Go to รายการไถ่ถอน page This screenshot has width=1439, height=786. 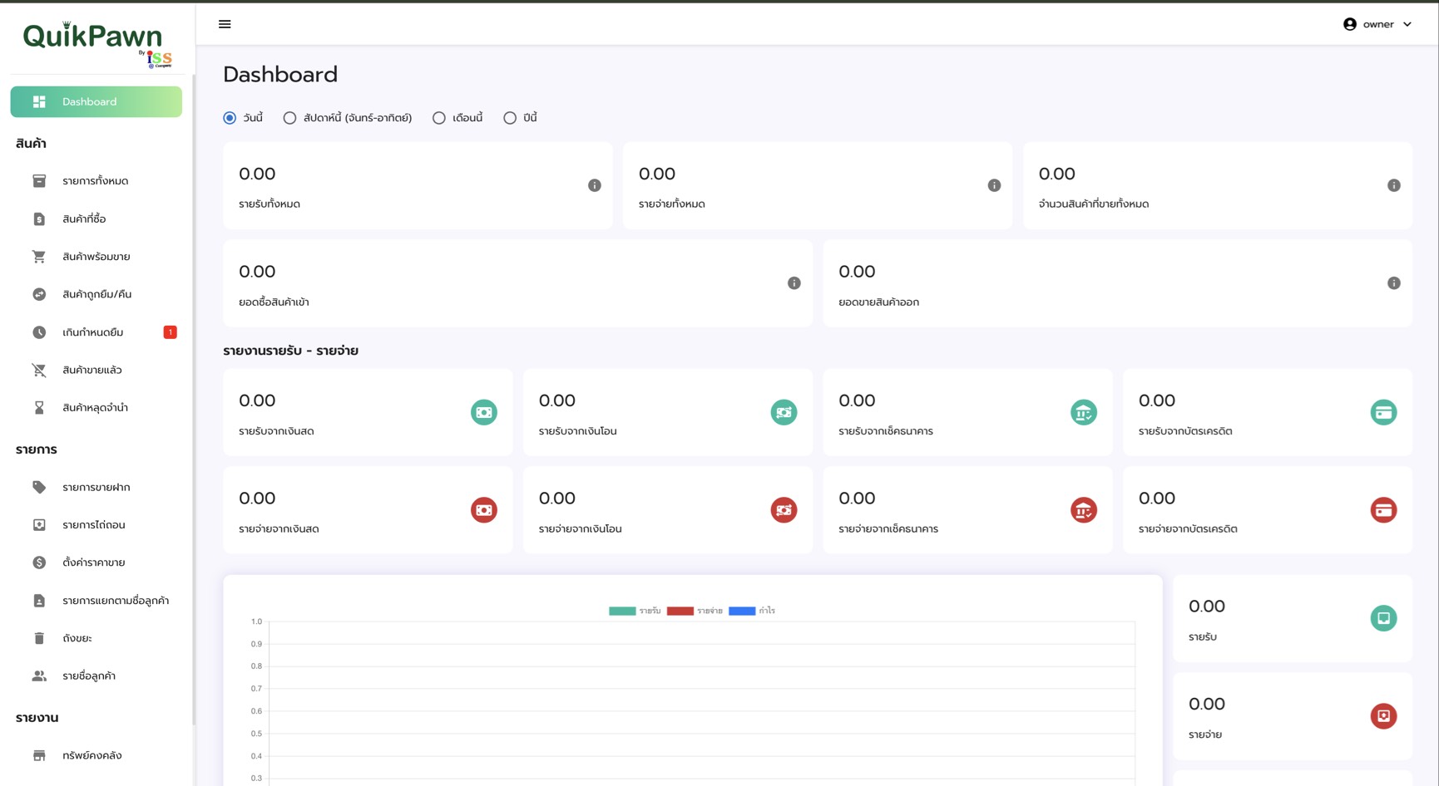(96, 525)
